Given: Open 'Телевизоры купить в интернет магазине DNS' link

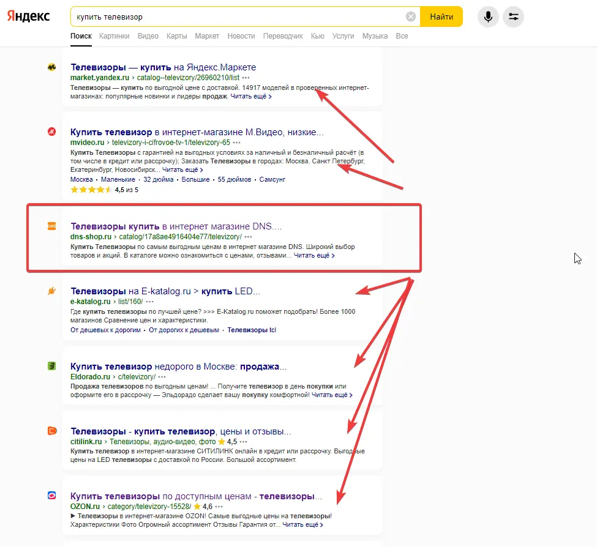Looking at the screenshot, I should click(x=176, y=226).
